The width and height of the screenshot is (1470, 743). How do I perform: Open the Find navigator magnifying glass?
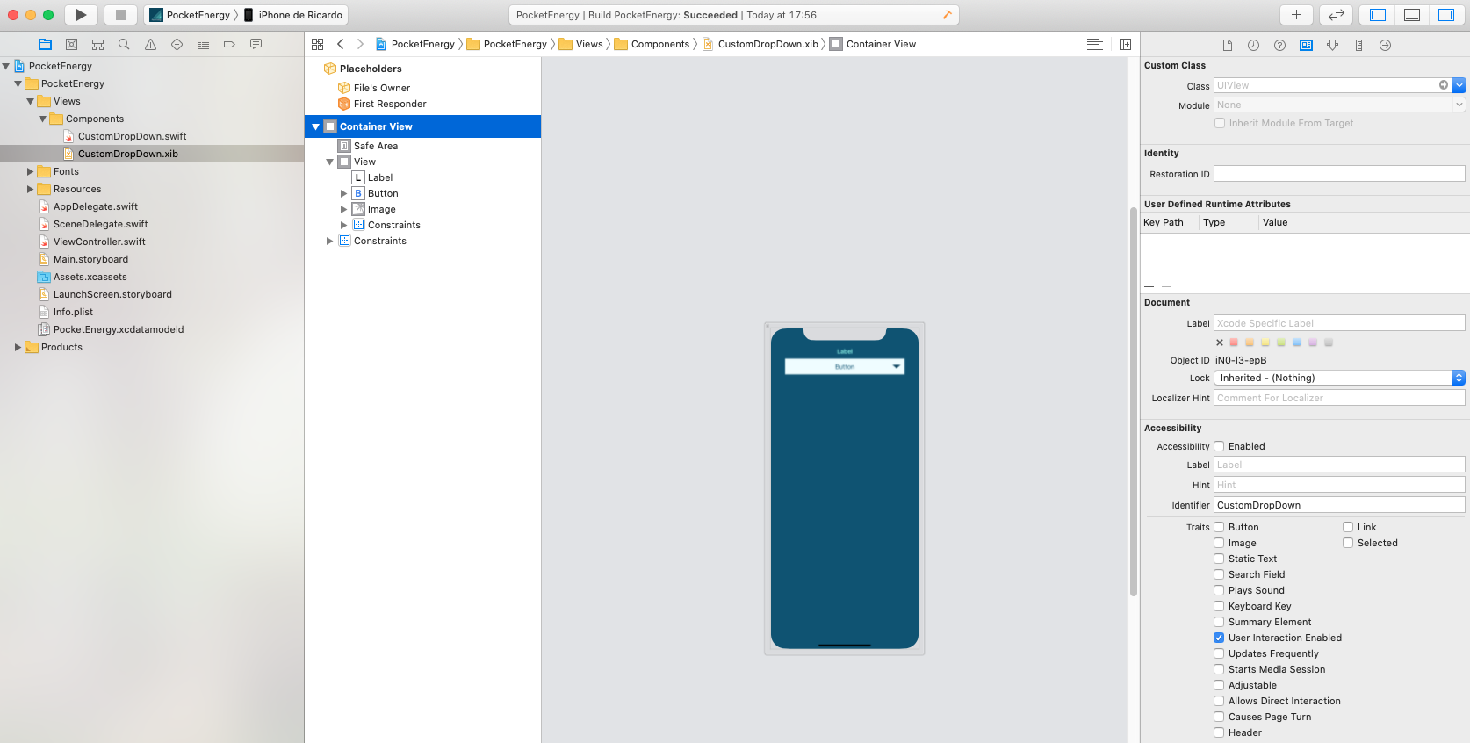[x=124, y=44]
